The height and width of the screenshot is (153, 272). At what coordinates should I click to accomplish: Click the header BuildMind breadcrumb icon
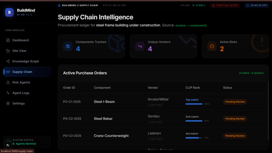59,5
